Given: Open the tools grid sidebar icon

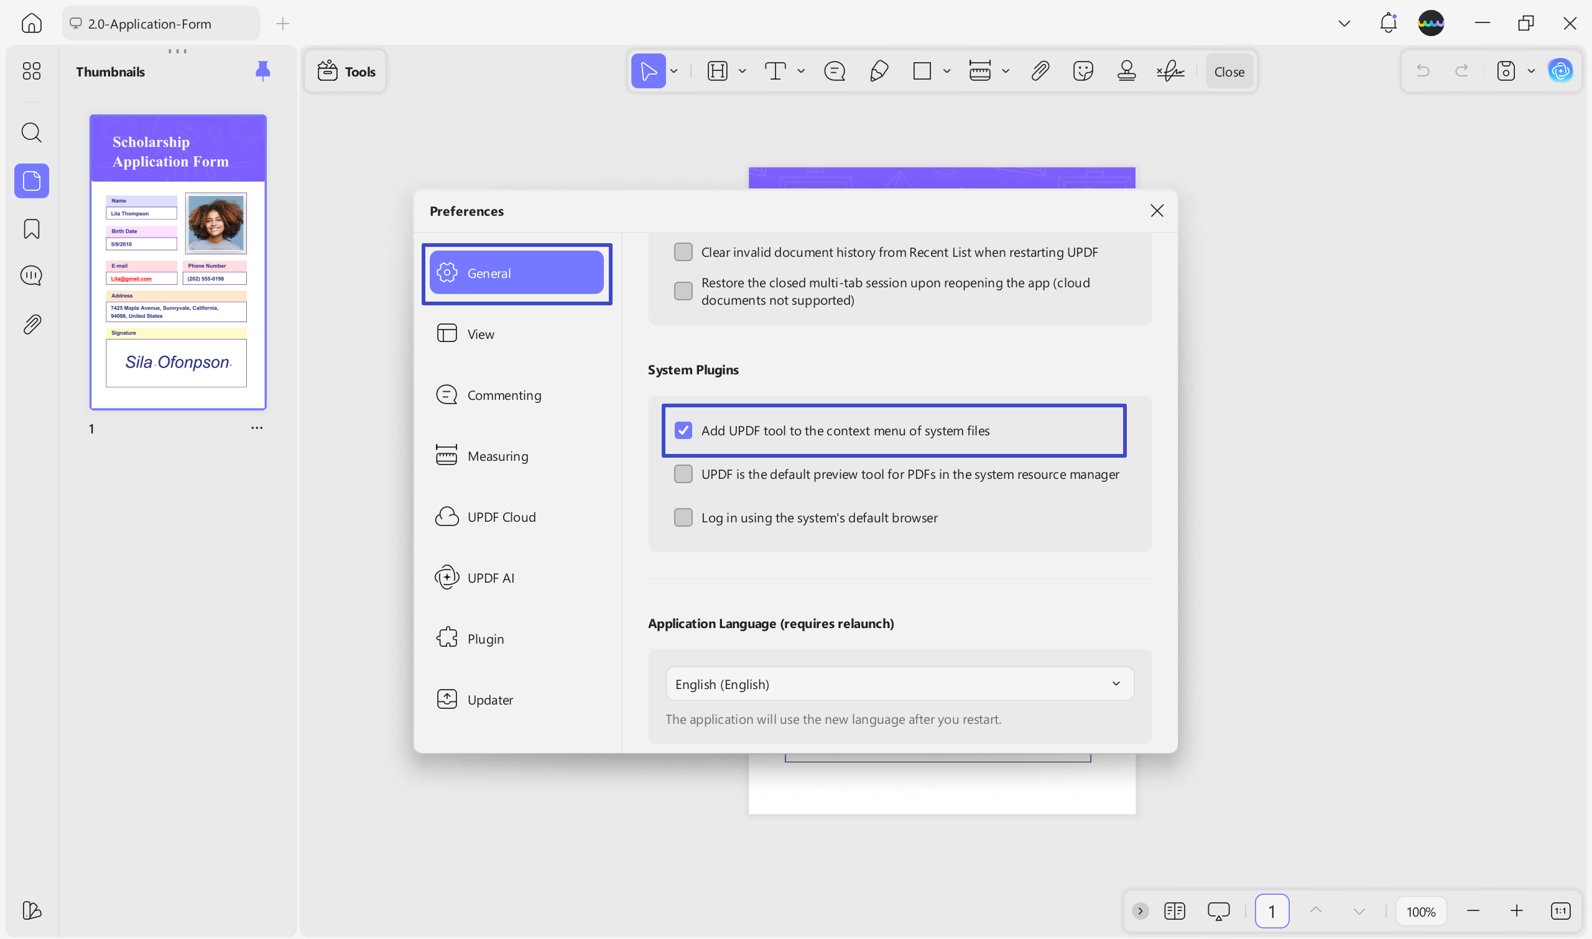Looking at the screenshot, I should click(x=31, y=71).
